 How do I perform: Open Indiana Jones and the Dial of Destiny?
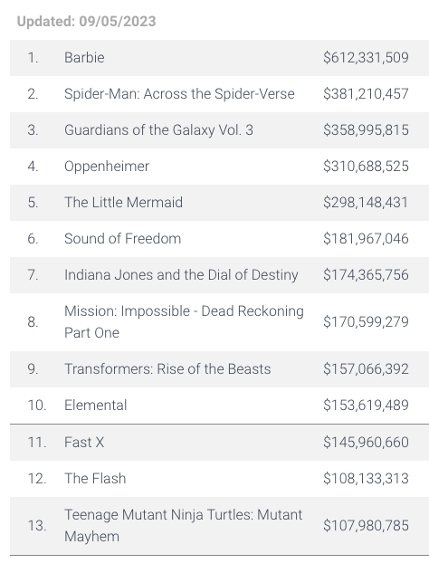point(181,275)
